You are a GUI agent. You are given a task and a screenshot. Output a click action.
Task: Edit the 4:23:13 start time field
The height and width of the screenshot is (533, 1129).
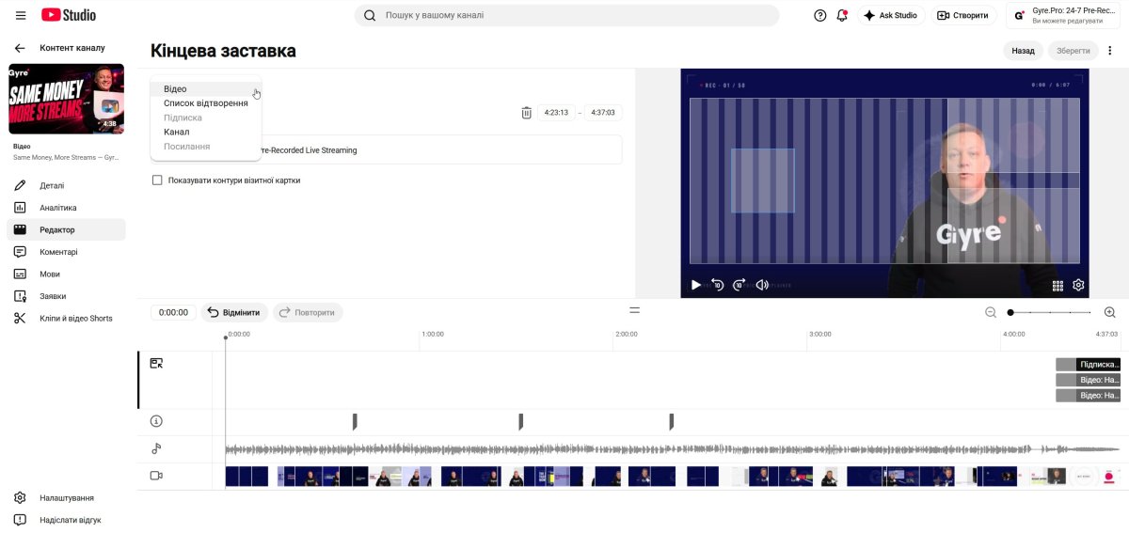556,113
